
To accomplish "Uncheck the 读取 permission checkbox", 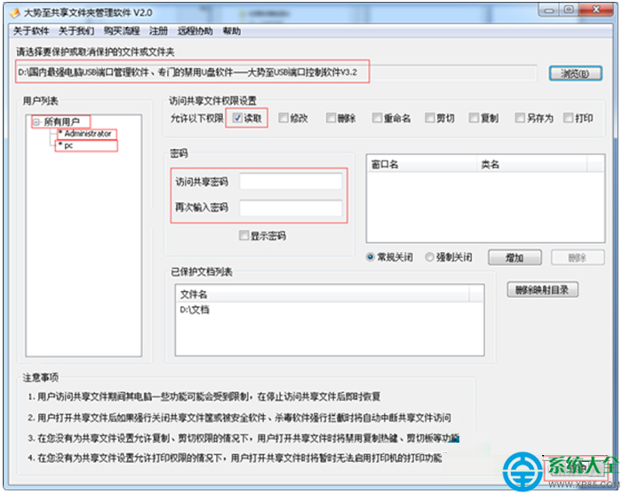I will [x=237, y=118].
